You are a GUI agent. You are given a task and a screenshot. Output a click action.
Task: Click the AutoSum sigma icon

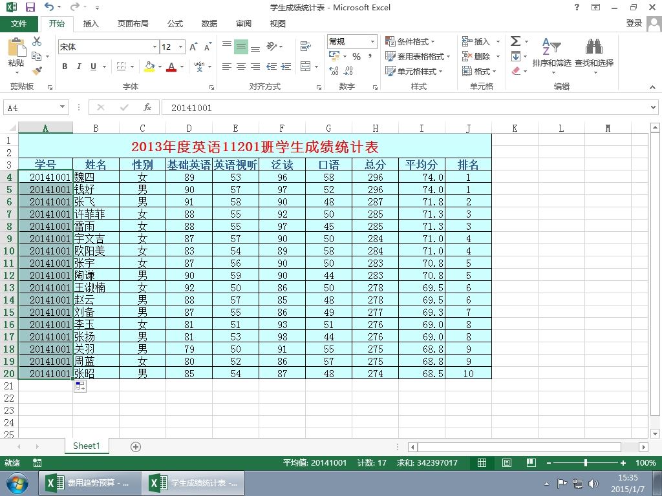coord(515,41)
